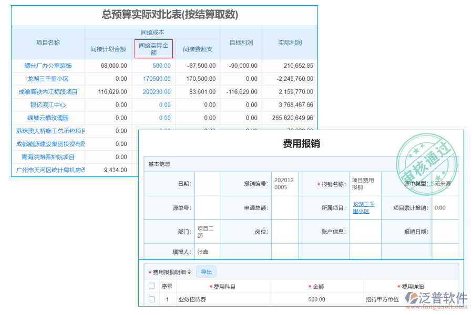Click the 日期 input field
473x315 pixels.
tap(207, 183)
